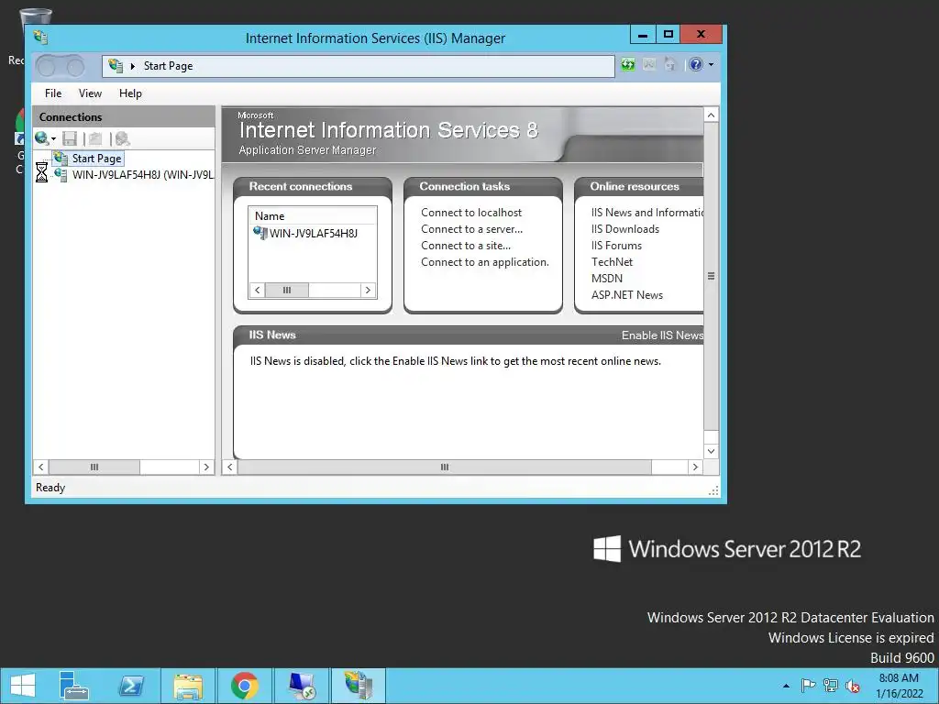The height and width of the screenshot is (704, 939).
Task: Open the dropdown arrow of the new connection globe
Action: pos(53,139)
